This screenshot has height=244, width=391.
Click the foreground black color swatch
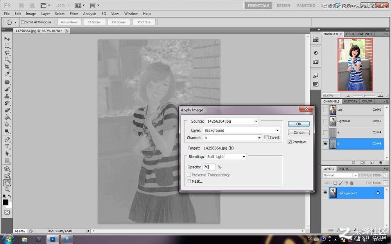coord(5,202)
